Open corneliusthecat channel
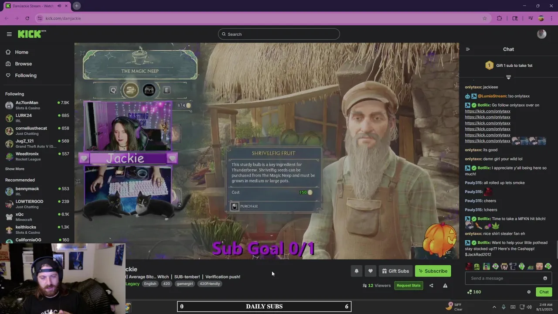558x314 pixels. pyautogui.click(x=37, y=131)
